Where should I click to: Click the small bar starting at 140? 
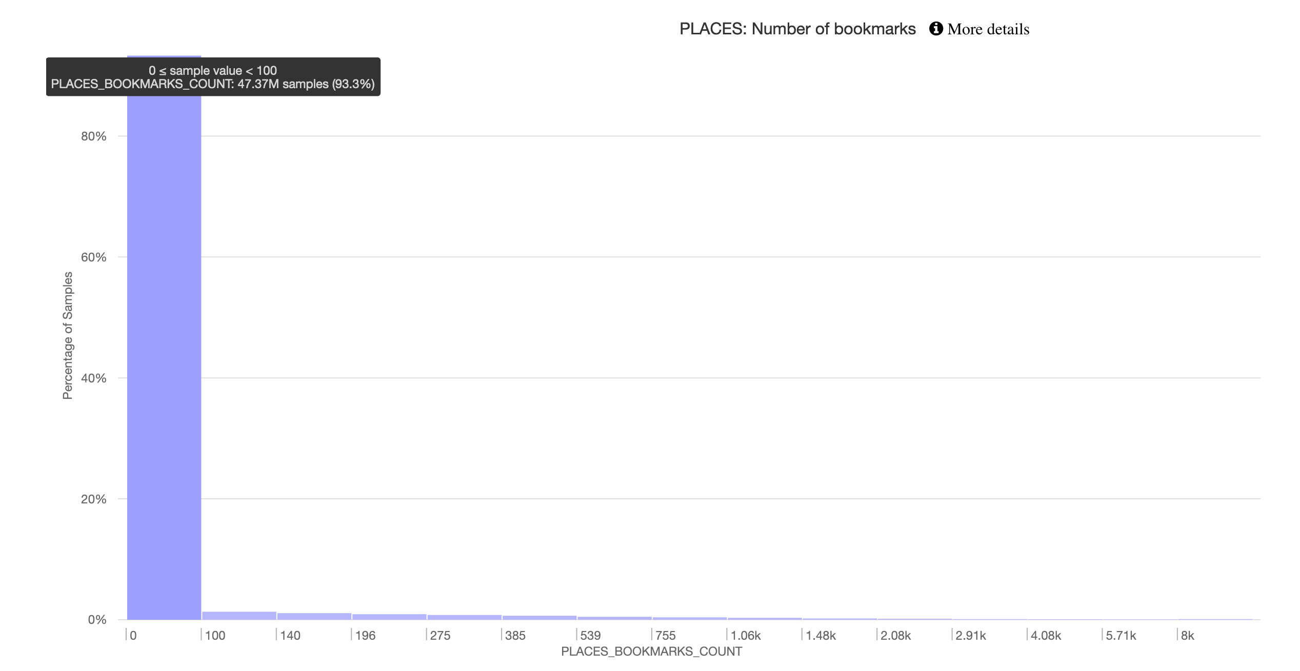314,616
